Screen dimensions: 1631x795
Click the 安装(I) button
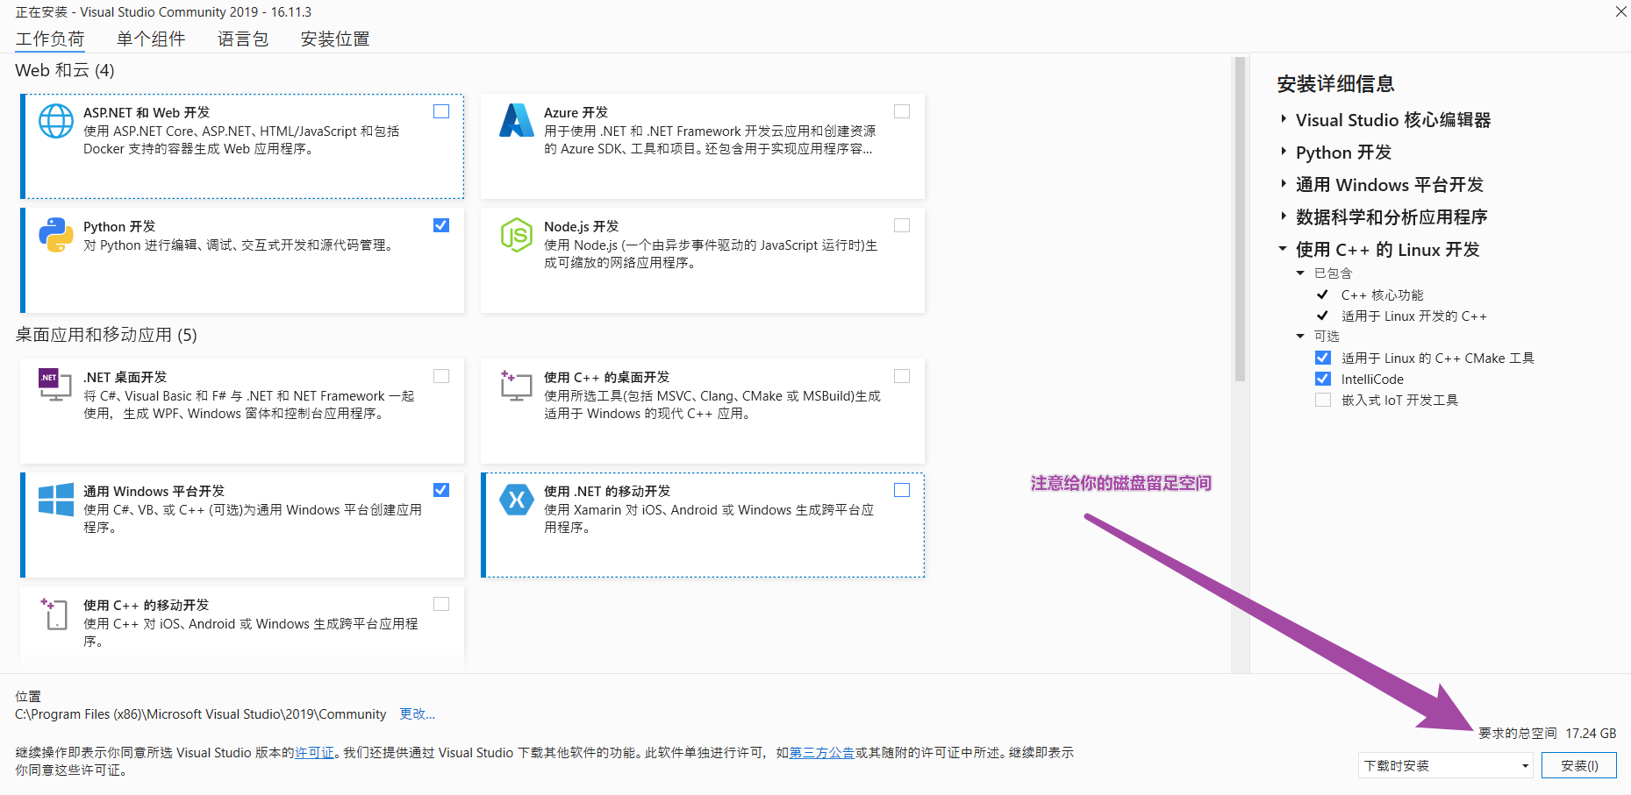(1579, 765)
